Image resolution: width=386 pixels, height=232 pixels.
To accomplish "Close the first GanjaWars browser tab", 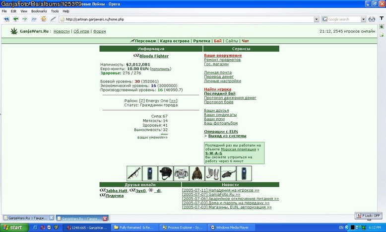I will 52,218.
